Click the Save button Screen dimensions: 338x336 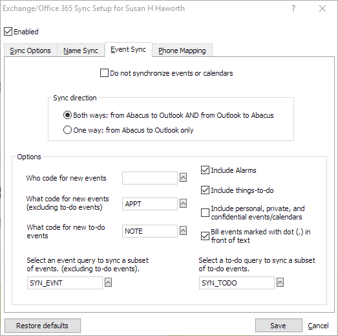(x=279, y=326)
